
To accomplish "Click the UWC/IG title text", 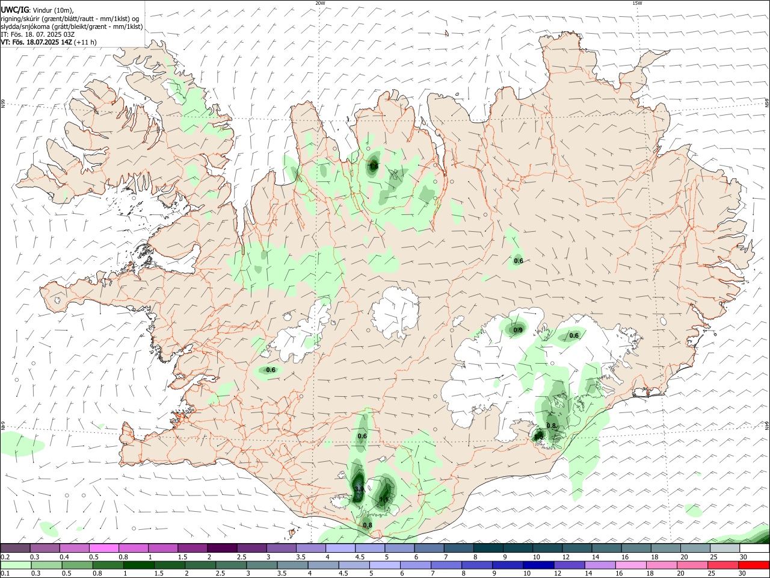I will click(x=14, y=10).
